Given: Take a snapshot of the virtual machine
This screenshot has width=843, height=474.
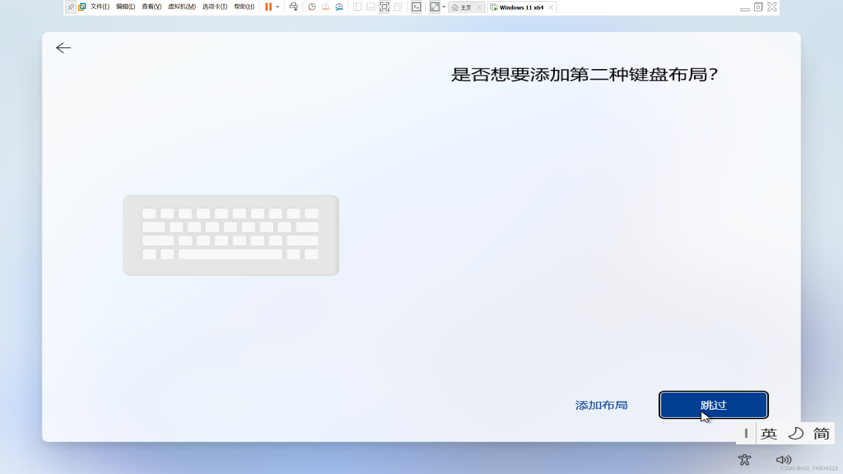Looking at the screenshot, I should point(311,7).
